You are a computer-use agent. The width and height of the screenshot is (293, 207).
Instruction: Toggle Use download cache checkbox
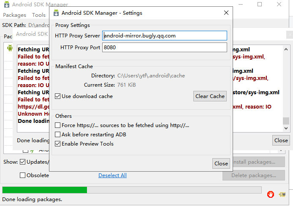57,96
